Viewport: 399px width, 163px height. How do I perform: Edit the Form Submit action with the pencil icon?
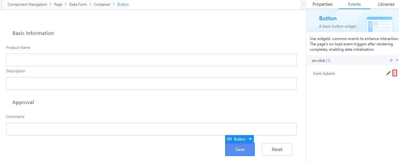point(388,73)
